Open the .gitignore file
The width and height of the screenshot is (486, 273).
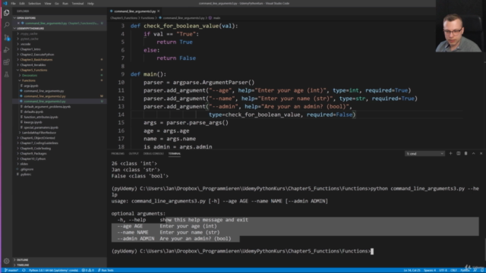click(27, 169)
